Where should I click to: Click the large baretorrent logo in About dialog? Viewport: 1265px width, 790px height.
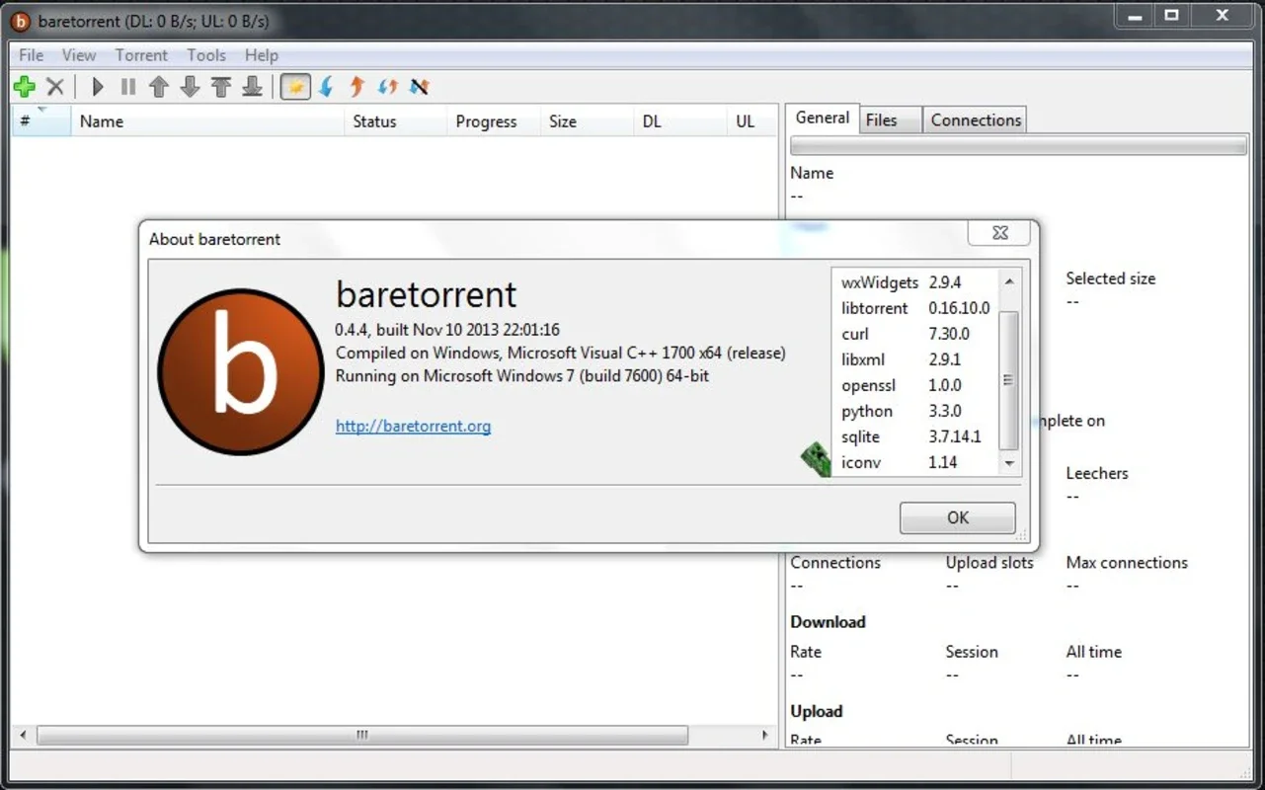(241, 371)
